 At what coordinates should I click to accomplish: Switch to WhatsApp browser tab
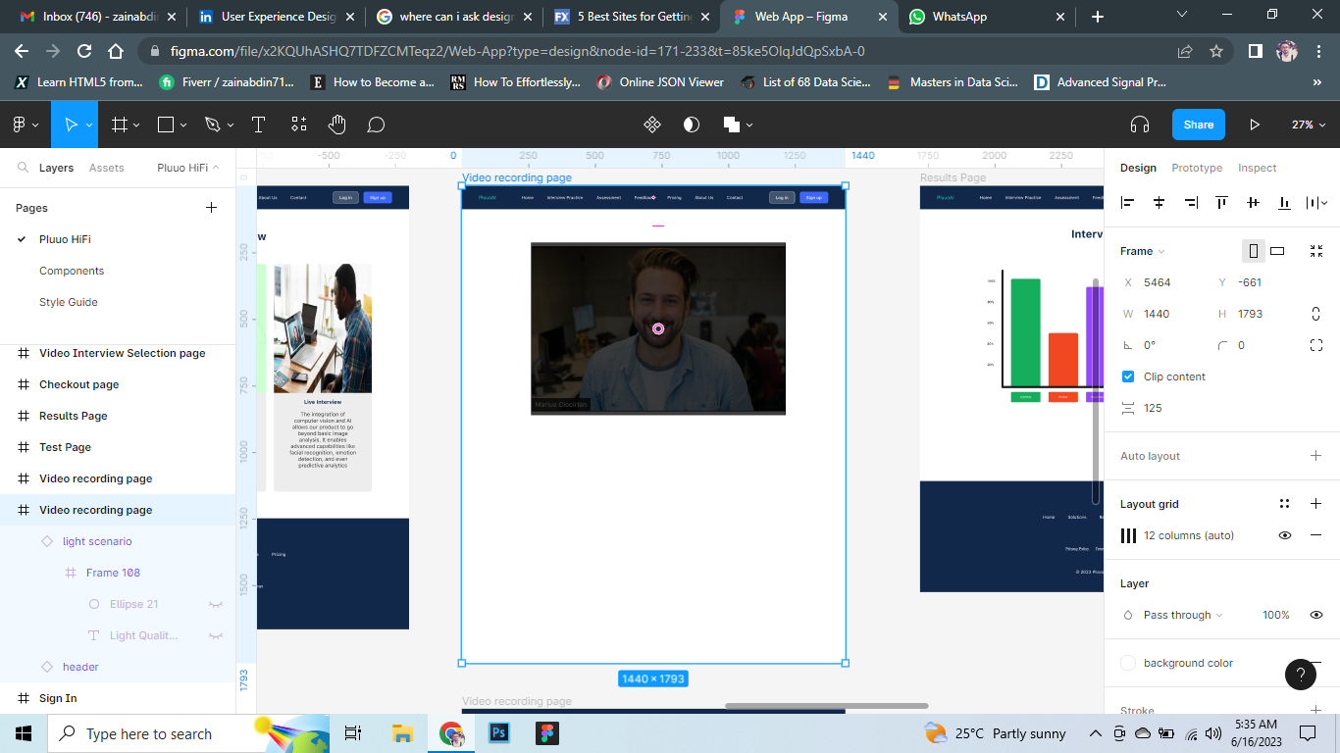(x=987, y=17)
